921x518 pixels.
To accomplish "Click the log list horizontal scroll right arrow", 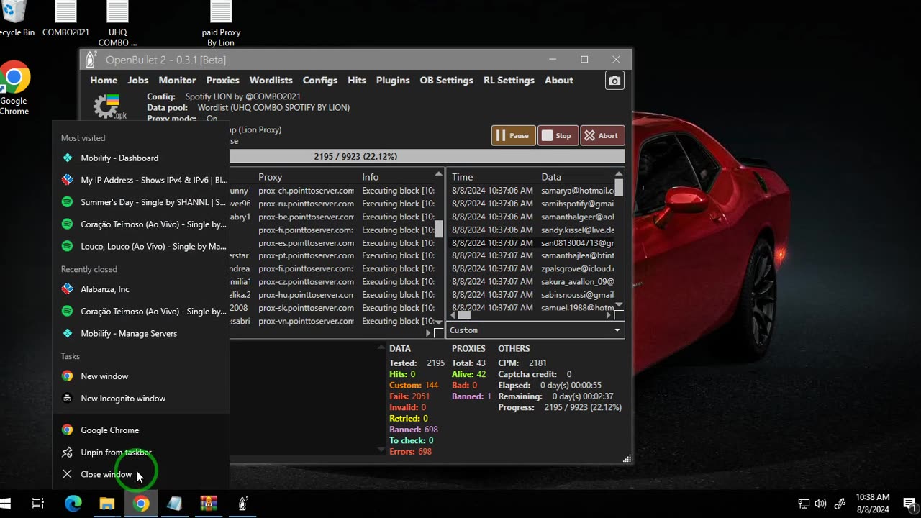I will [609, 314].
